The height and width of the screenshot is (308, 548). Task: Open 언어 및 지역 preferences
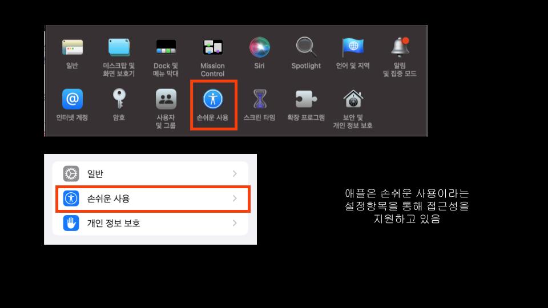coord(353,47)
